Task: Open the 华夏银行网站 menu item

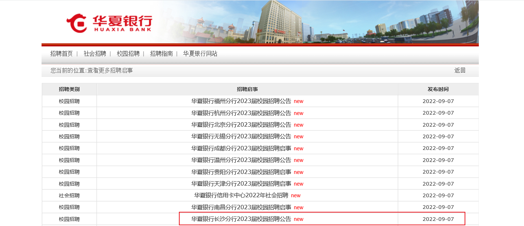Action: [200, 53]
